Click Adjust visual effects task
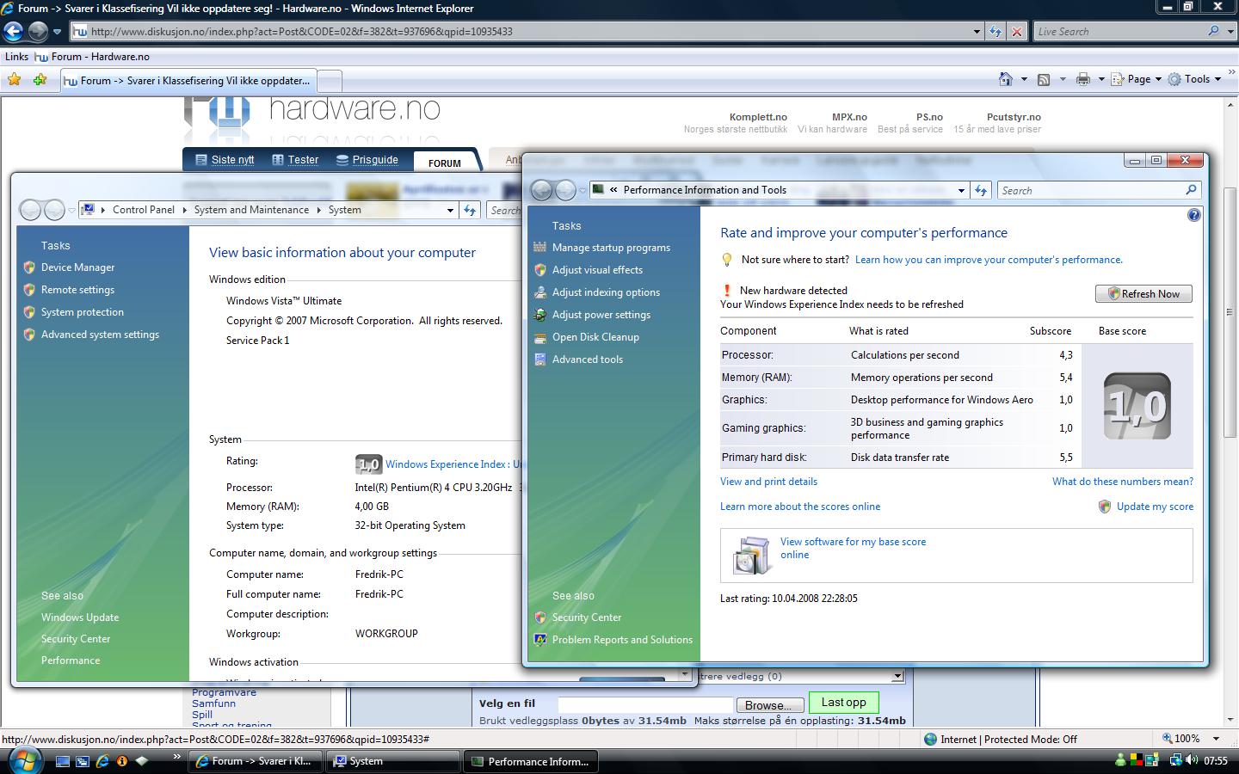 click(x=597, y=270)
